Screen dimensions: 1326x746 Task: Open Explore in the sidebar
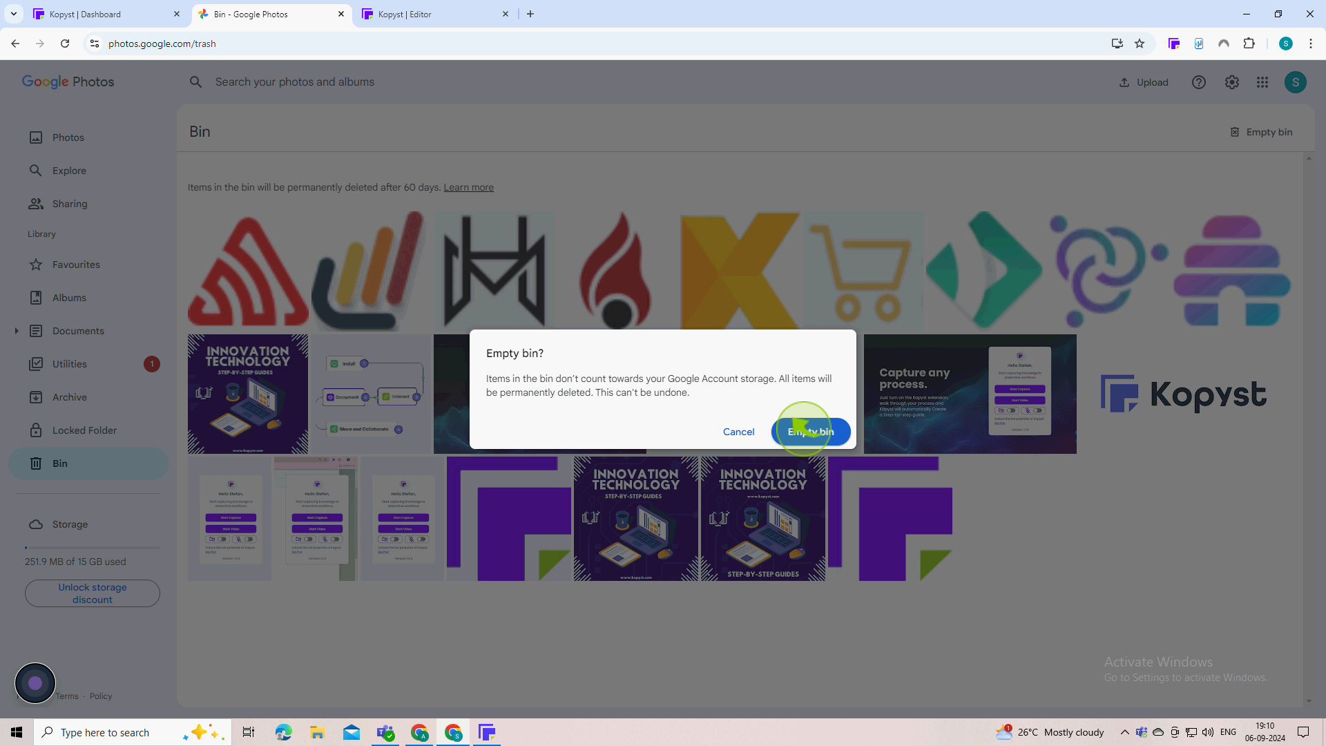pyautogui.click(x=88, y=171)
